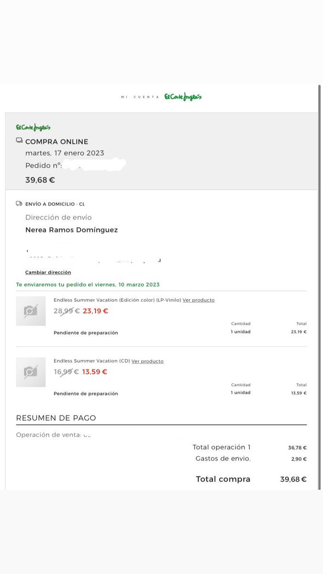The image size is (323, 574).
Task: Click Pendiente de preparación under the CD item
Action: 86,394
